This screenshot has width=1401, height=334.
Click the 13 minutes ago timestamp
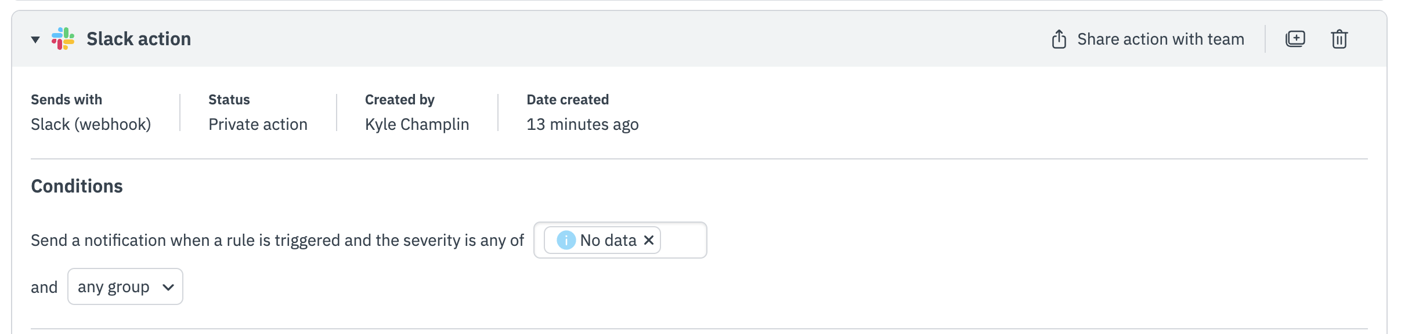582,124
